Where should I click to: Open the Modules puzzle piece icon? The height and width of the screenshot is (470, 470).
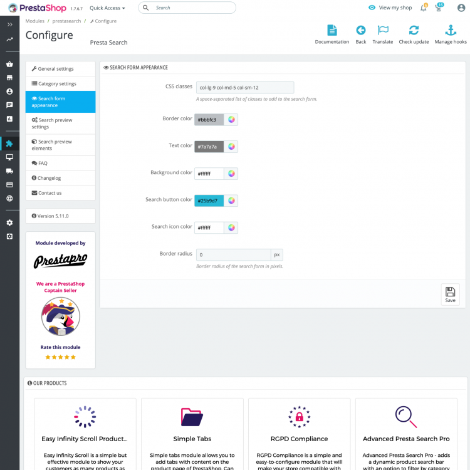click(x=9, y=144)
